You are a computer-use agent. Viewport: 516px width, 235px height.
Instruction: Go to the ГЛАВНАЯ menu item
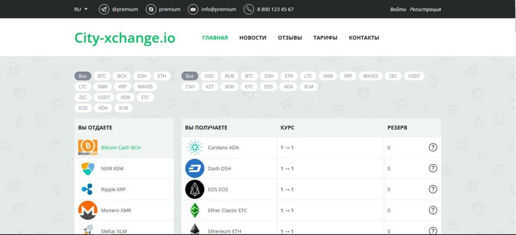coord(215,38)
